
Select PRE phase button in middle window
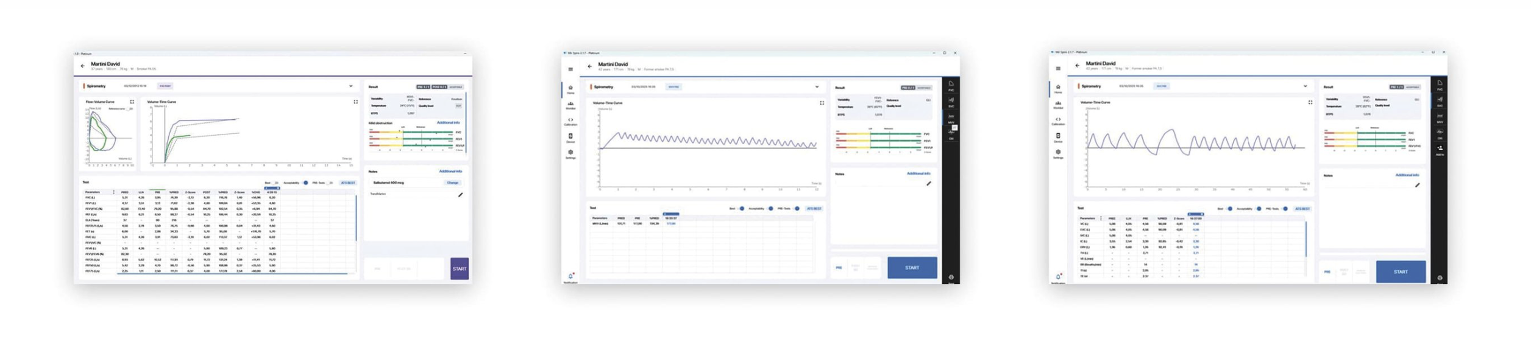pyautogui.click(x=839, y=268)
